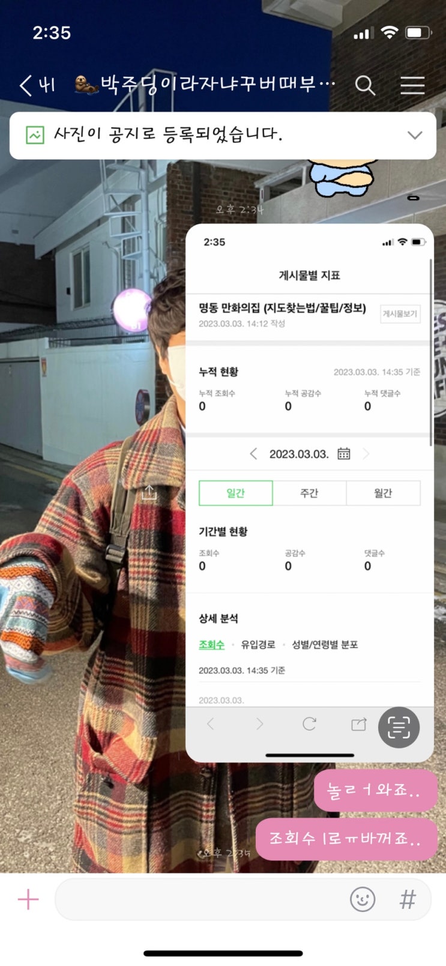Select the 일간 daily tab
Image resolution: width=446 pixels, height=966 pixels.
click(x=236, y=493)
